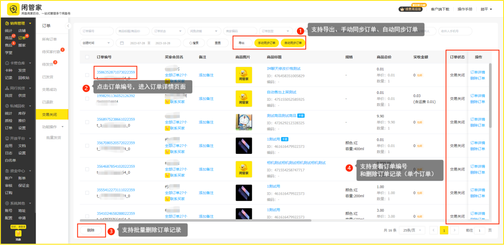The height and width of the screenshot is (245, 504).
Task: Click 联系买家 icon for the first order
Action: (x=167, y=81)
